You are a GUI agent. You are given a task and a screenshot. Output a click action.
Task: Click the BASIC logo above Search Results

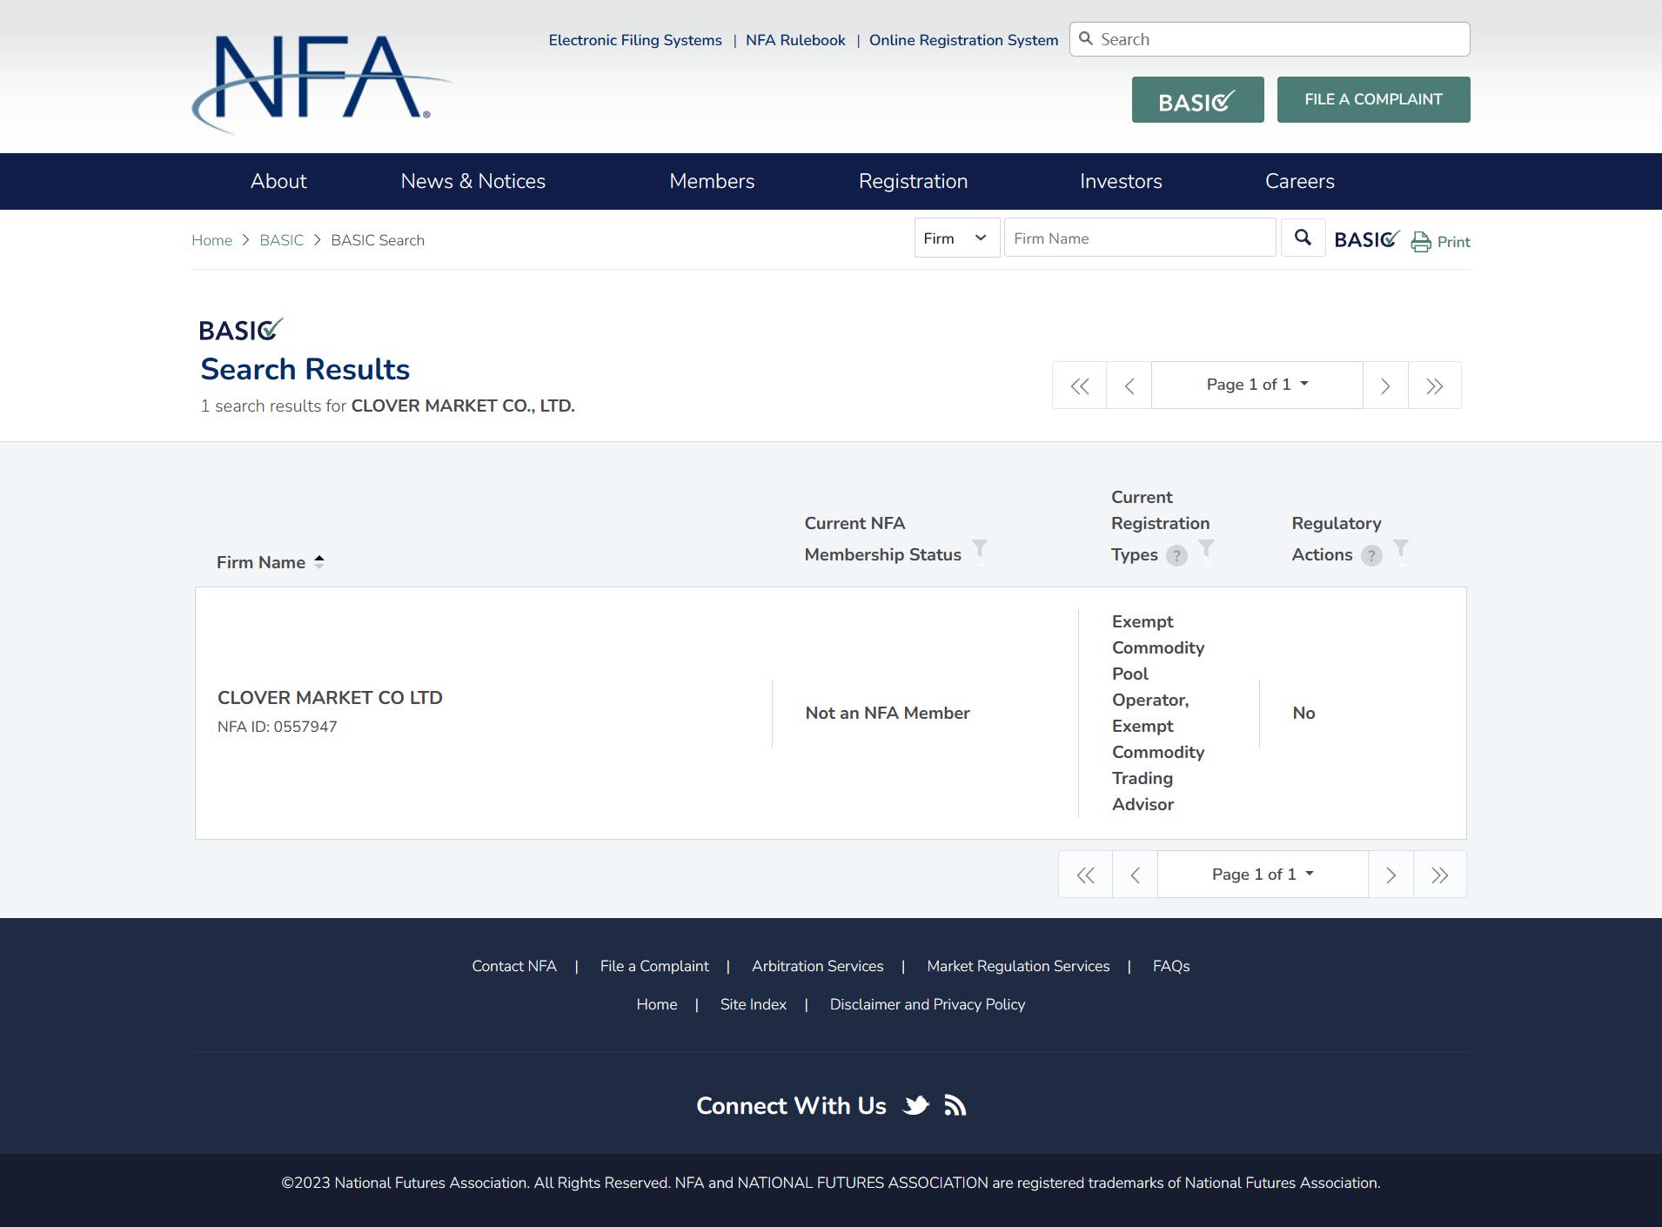tap(241, 330)
